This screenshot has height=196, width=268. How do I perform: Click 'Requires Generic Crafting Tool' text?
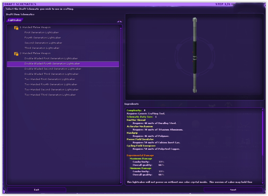click(x=146, y=114)
